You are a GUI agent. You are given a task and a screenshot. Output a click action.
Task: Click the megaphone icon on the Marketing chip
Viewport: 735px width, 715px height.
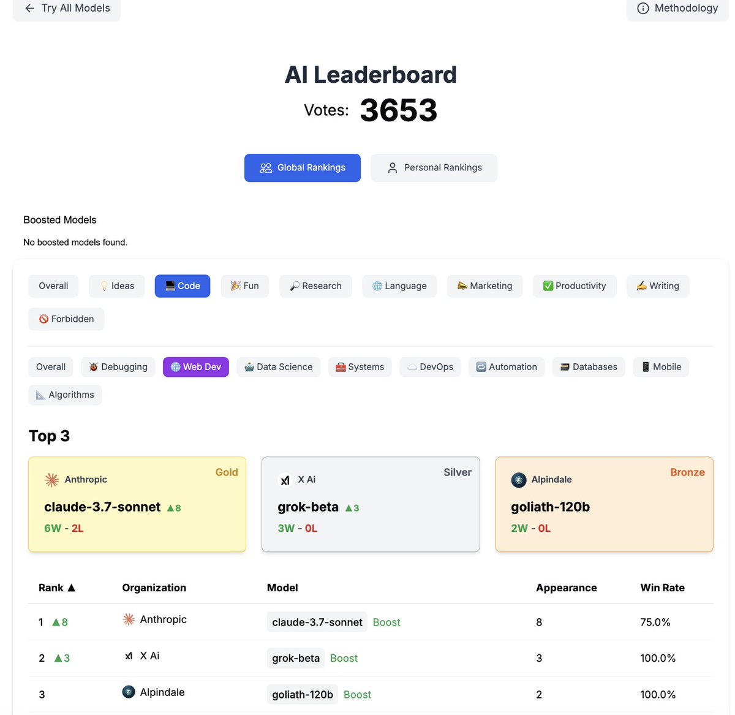462,286
